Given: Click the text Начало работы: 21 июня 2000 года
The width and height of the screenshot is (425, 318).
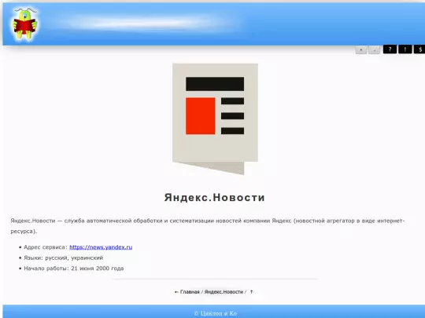Looking at the screenshot, I should 74,269.
